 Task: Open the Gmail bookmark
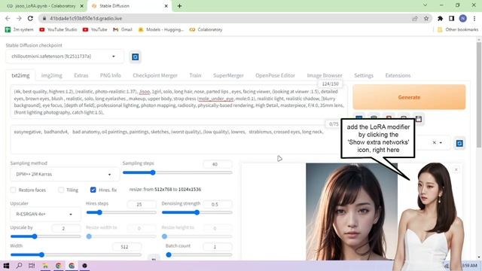coord(123,29)
